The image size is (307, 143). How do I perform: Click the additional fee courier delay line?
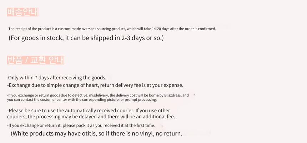pos(91,117)
